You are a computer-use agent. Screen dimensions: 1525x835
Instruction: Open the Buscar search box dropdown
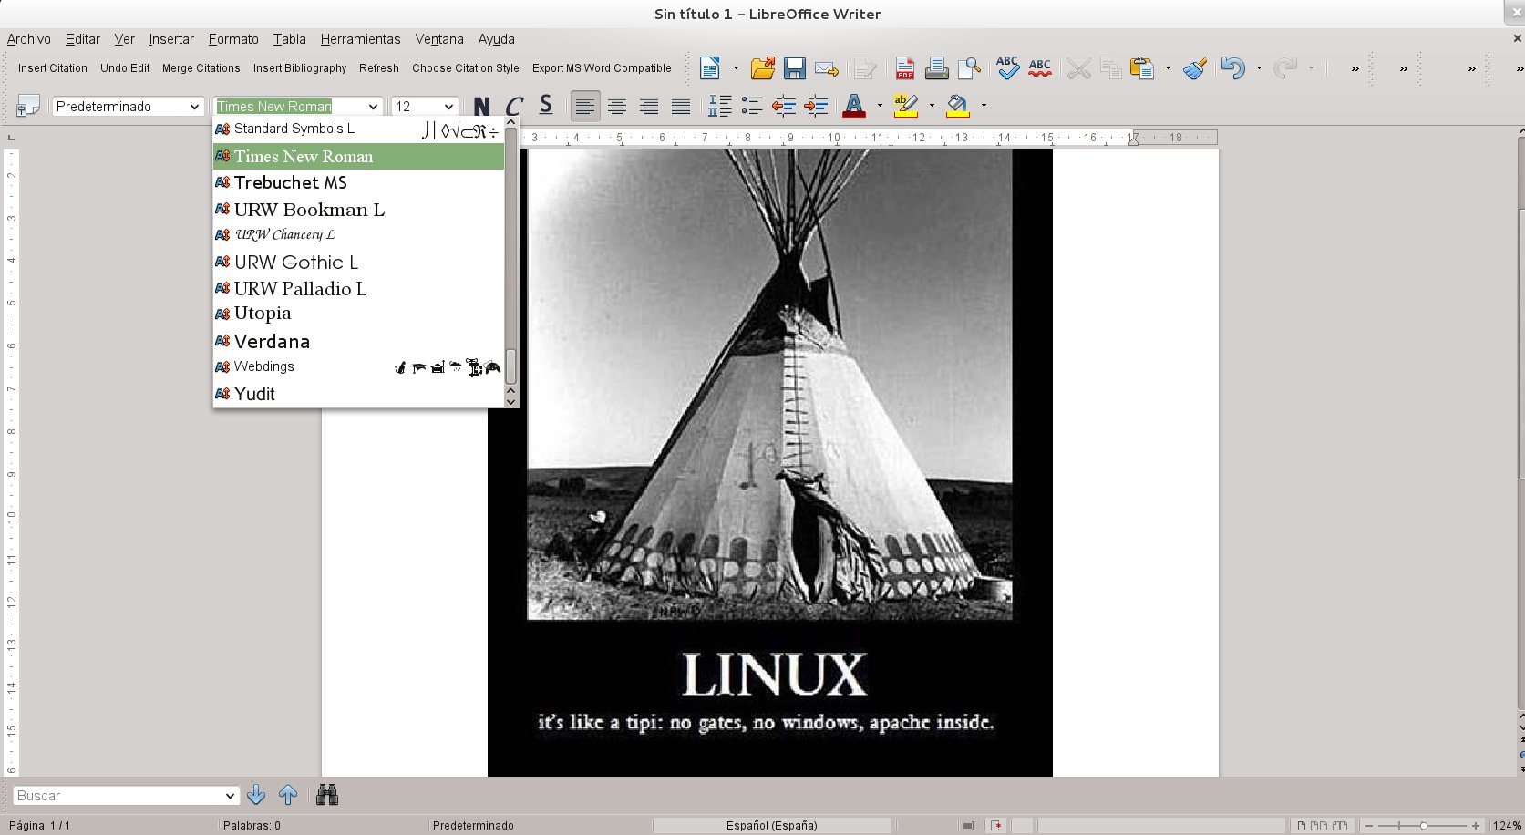pos(229,796)
